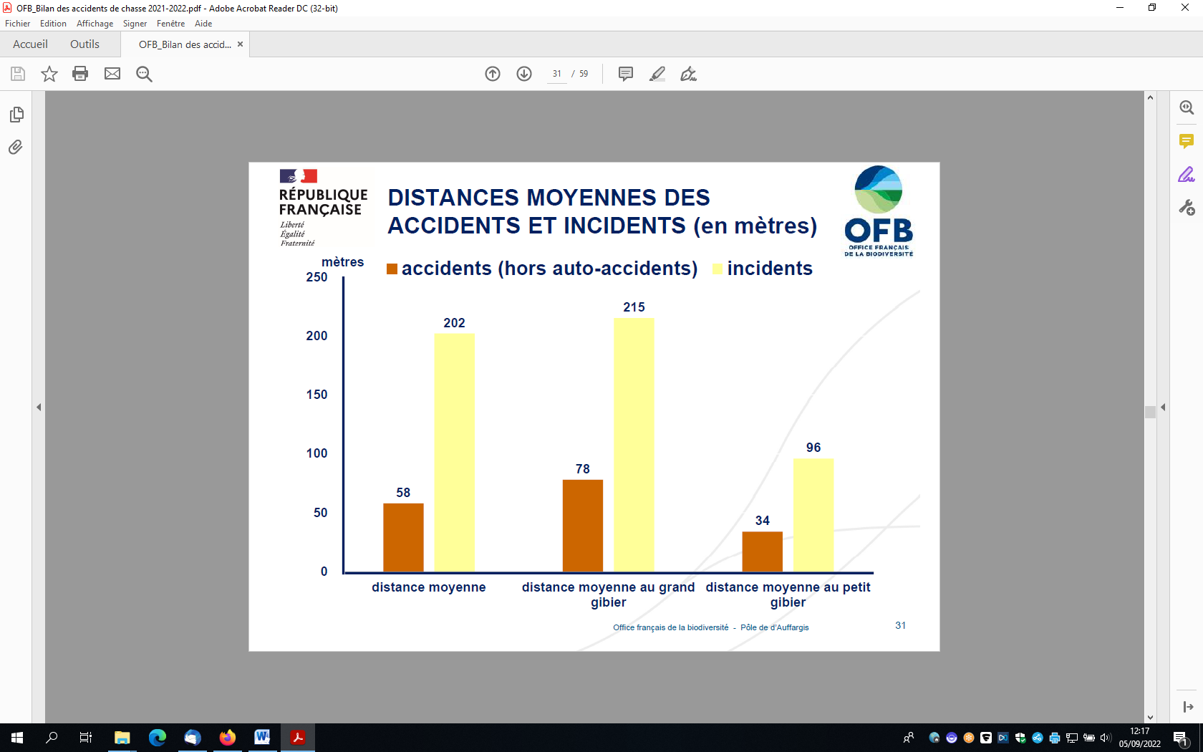Click the Save file icon
Viewport: 1203px width, 752px height.
18,74
